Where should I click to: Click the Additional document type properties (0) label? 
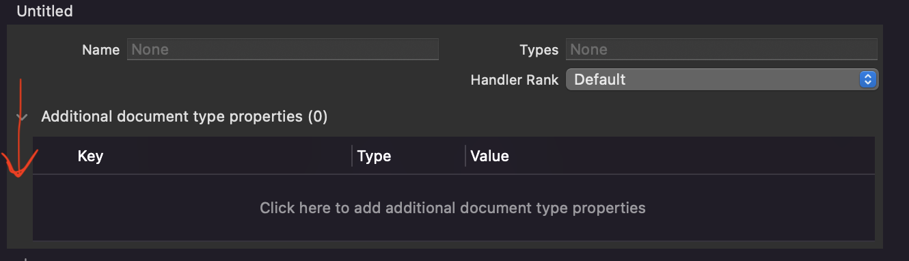pyautogui.click(x=185, y=117)
